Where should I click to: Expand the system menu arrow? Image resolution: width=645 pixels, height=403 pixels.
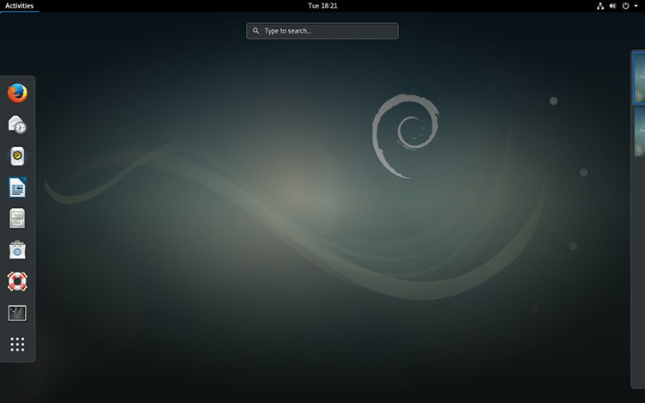click(x=636, y=6)
